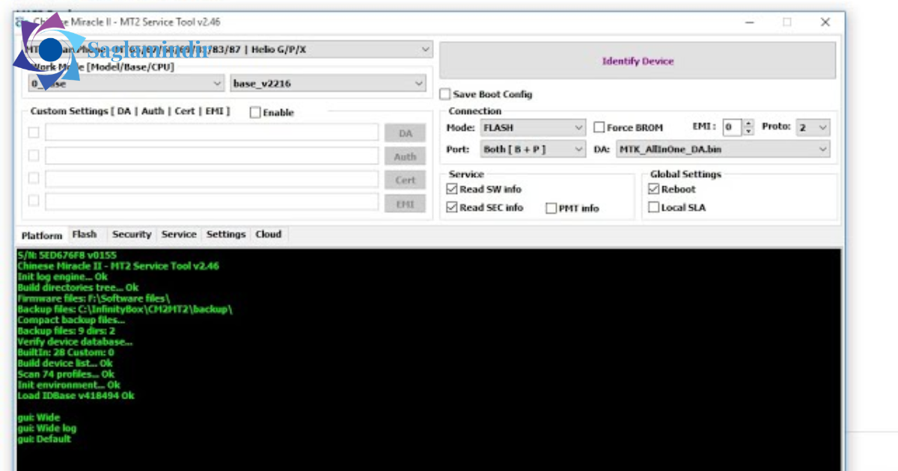Uncheck Read SW info option
Image resolution: width=898 pixels, height=471 pixels.
tap(451, 189)
